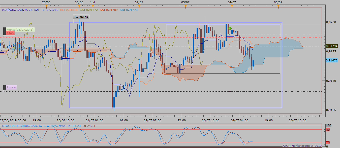Click the orange date marker under 28/06
Viewport: 340px width, 148px height.
[46, 6]
